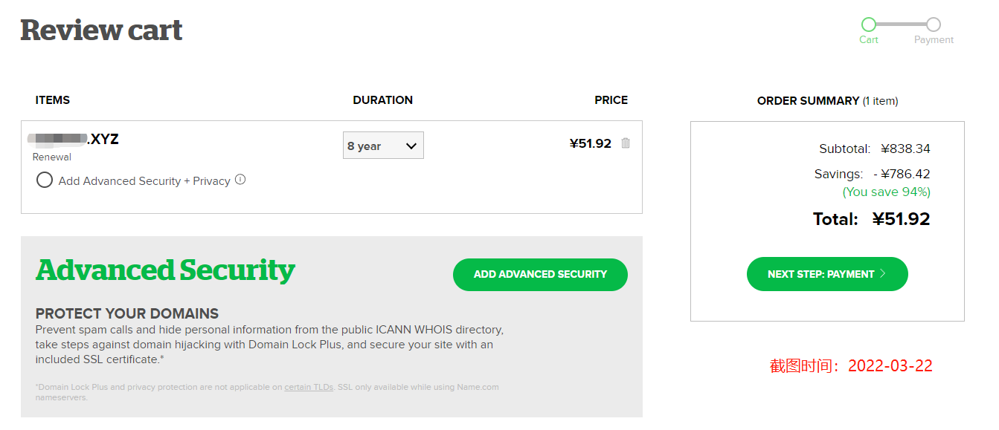This screenshot has height=430, width=999.
Task: Click the info icon beside Advanced Security + Privacy
Action: pos(240,180)
